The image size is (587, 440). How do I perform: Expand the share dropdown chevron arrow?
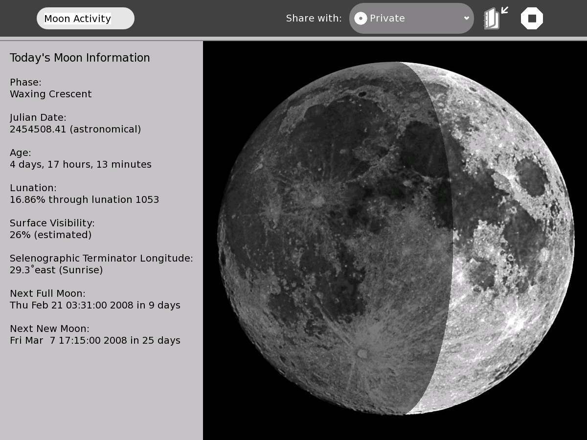466,19
